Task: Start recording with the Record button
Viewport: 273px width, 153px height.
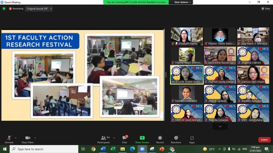Action: [x=160, y=139]
